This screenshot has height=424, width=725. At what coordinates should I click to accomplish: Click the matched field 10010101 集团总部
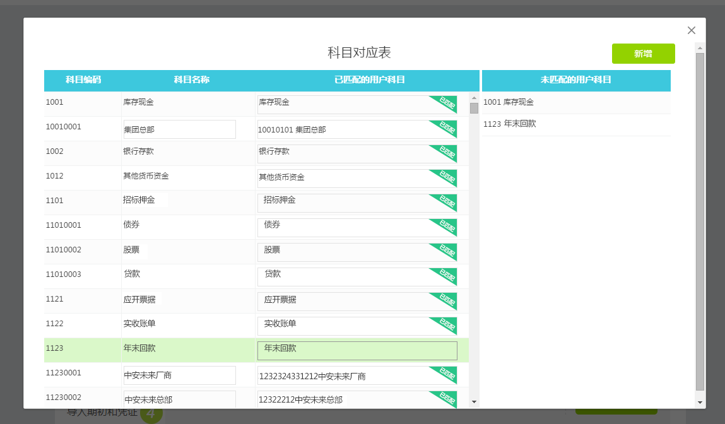click(357, 129)
